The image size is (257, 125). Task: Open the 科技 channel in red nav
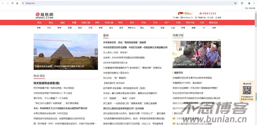(179, 22)
